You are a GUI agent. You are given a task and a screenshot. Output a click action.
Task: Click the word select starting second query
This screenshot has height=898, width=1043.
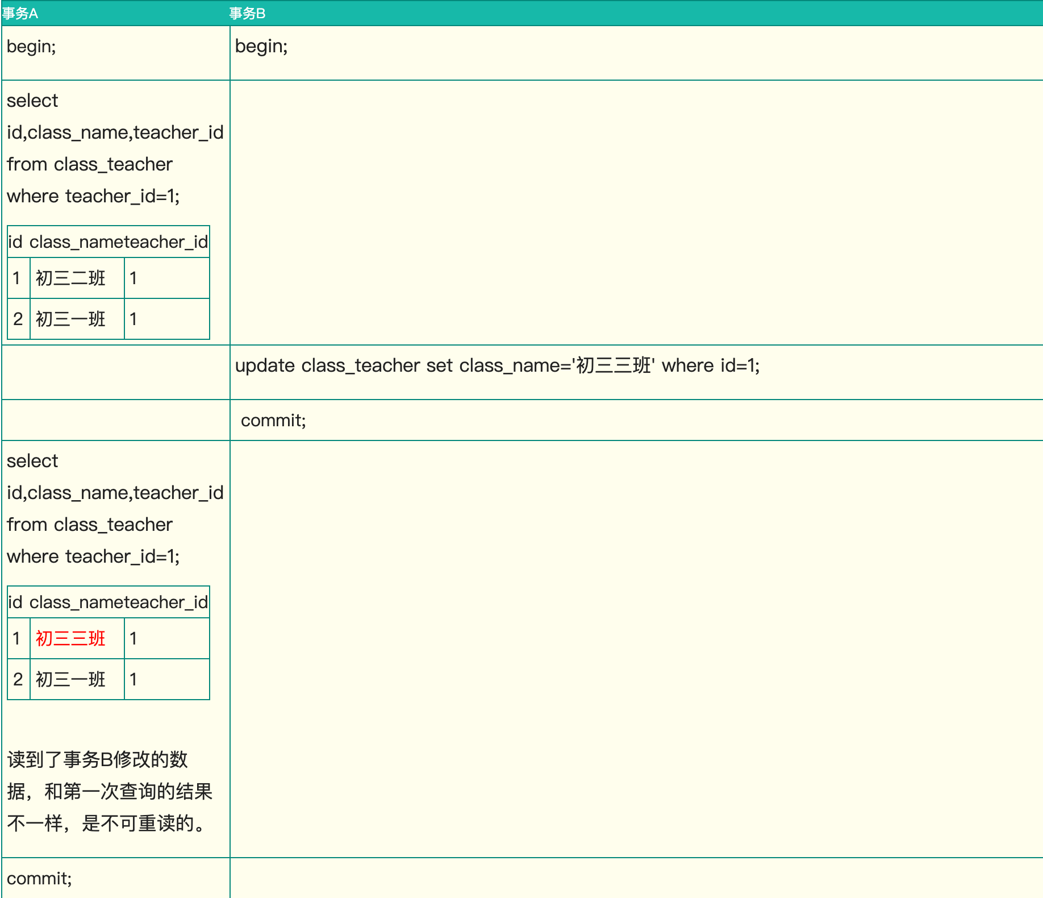coord(32,461)
